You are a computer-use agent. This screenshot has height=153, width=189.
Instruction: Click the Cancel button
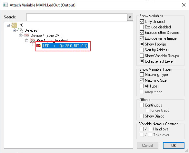point(147,145)
